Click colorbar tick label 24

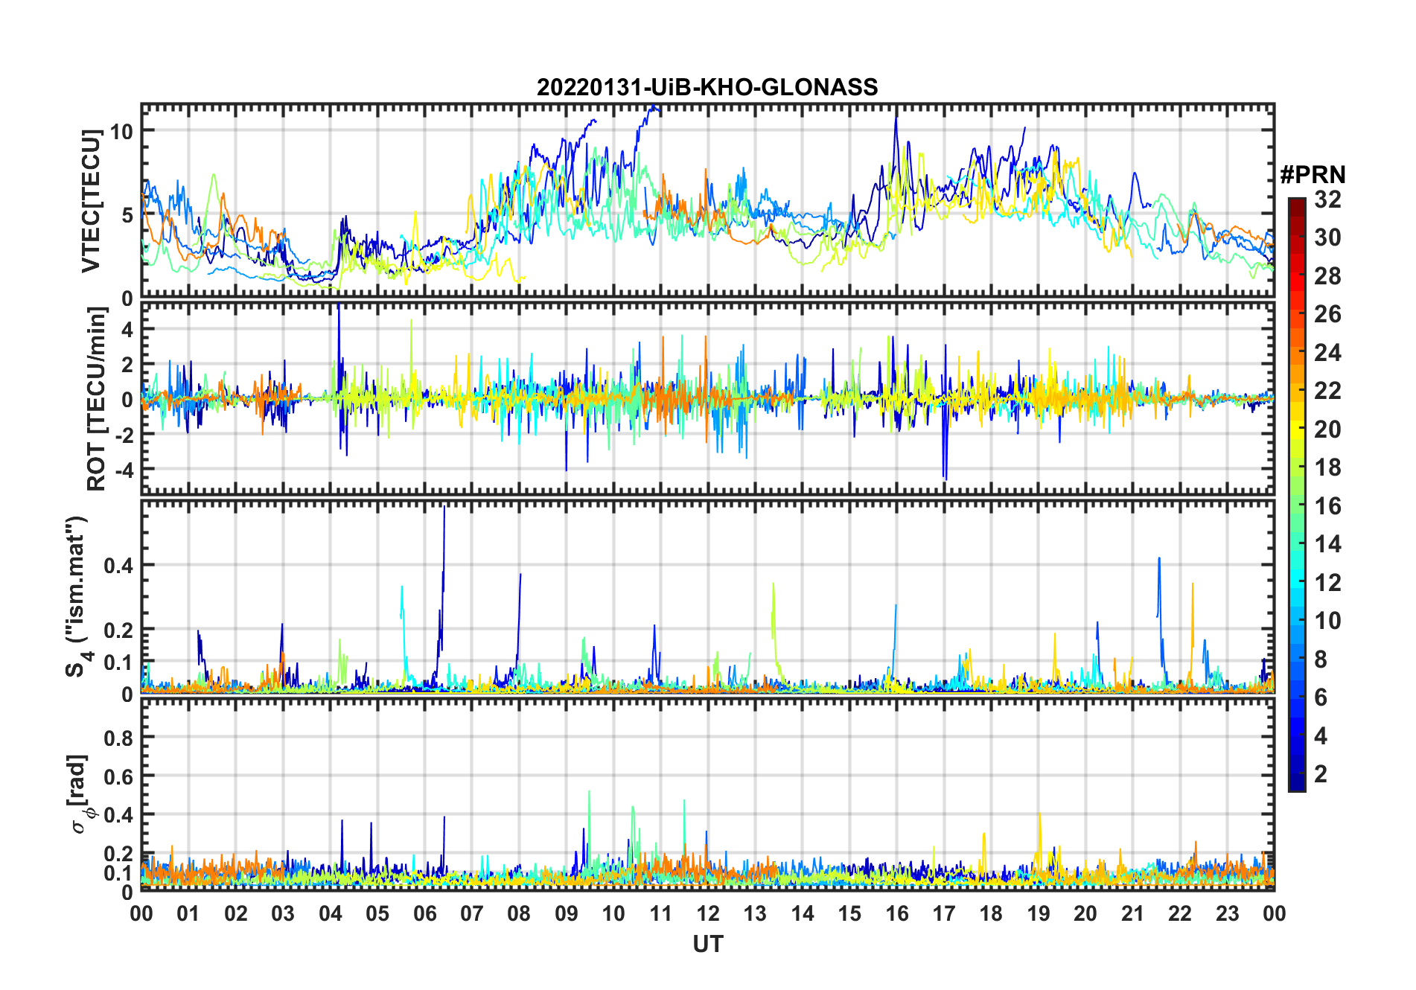pyautogui.click(x=1327, y=353)
